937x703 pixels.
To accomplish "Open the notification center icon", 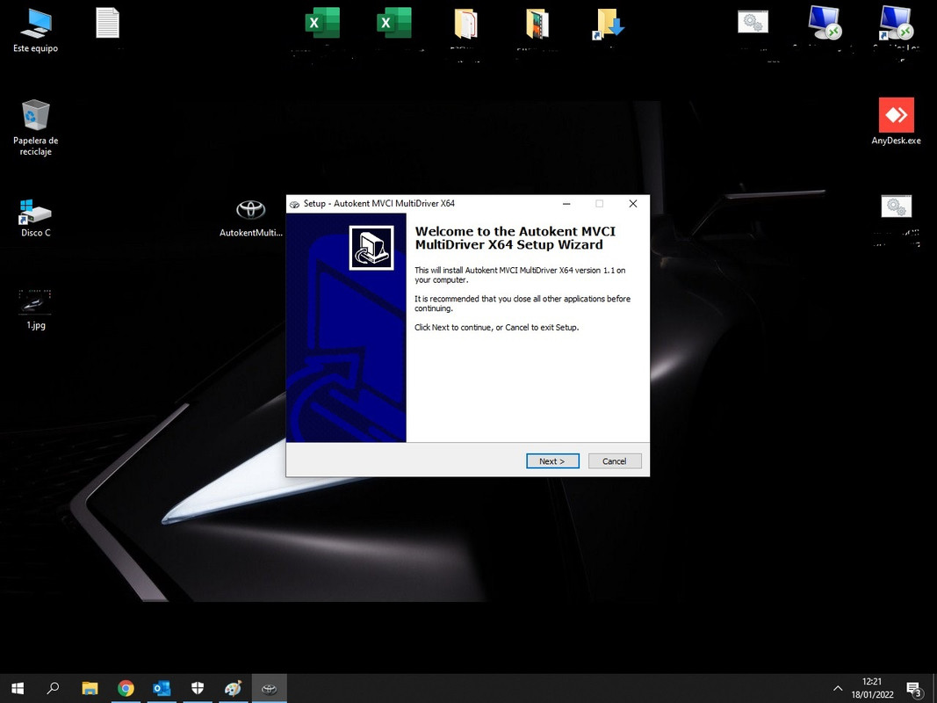I will coord(913,689).
